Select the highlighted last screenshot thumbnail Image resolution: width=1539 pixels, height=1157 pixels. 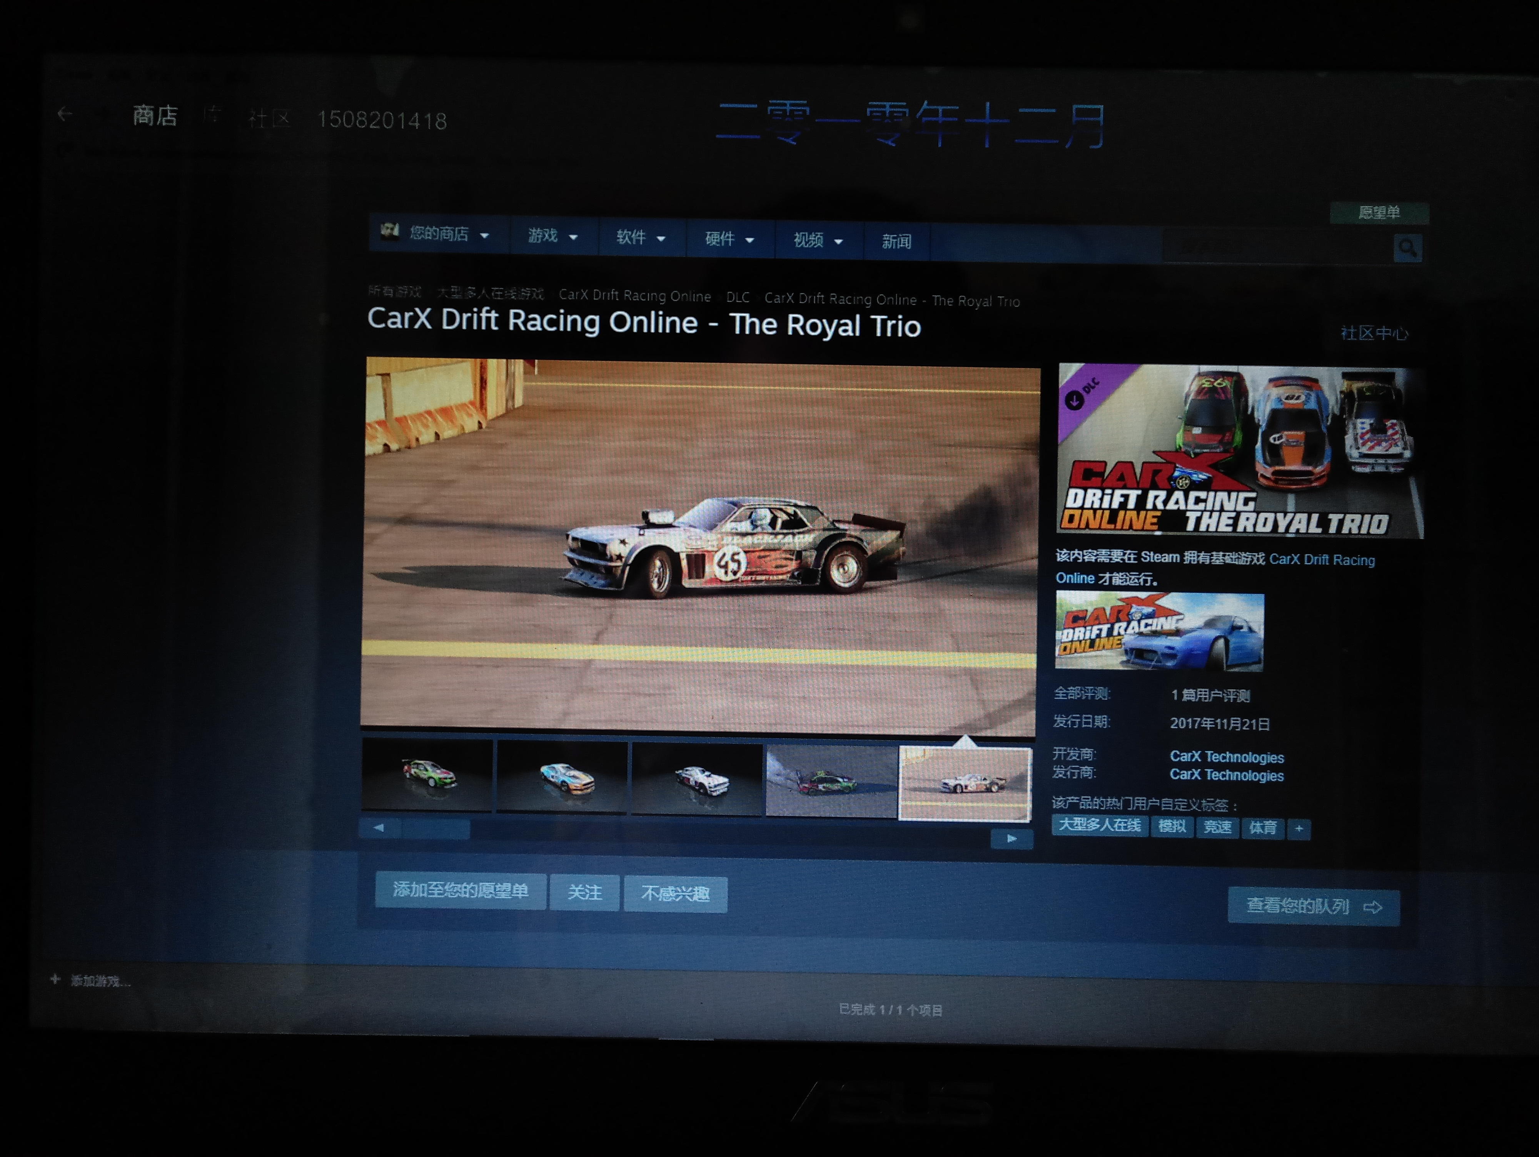(x=965, y=784)
